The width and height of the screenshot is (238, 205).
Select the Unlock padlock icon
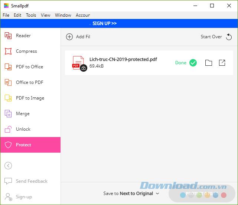pyautogui.click(x=8, y=129)
